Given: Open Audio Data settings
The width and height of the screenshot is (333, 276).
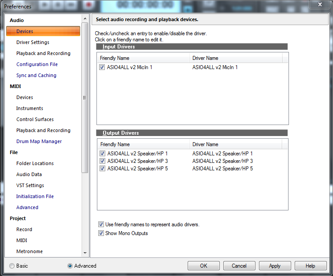Looking at the screenshot, I should tap(29, 174).
